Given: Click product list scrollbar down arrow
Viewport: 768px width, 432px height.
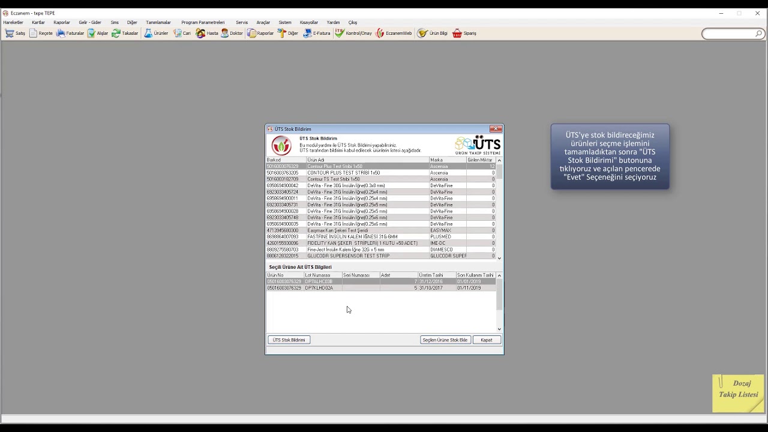Looking at the screenshot, I should pos(499,258).
